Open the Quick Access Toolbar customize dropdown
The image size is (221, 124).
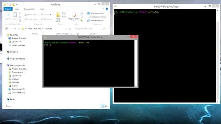click(17, 4)
